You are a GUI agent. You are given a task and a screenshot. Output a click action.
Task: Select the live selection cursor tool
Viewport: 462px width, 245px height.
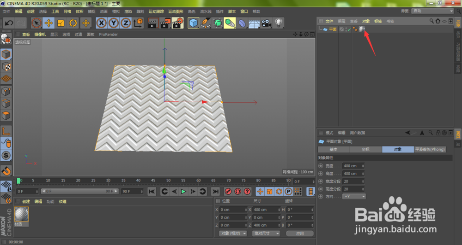pos(36,23)
